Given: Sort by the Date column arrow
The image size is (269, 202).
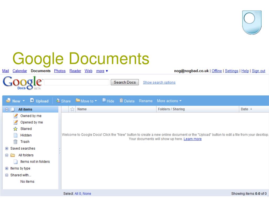Looking at the screenshot, I should [x=251, y=109].
